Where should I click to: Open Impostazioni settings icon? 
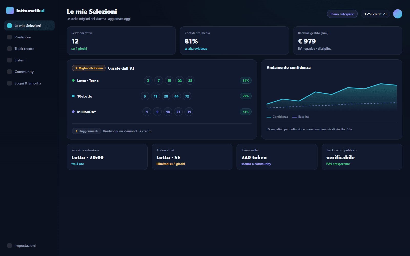(9, 246)
